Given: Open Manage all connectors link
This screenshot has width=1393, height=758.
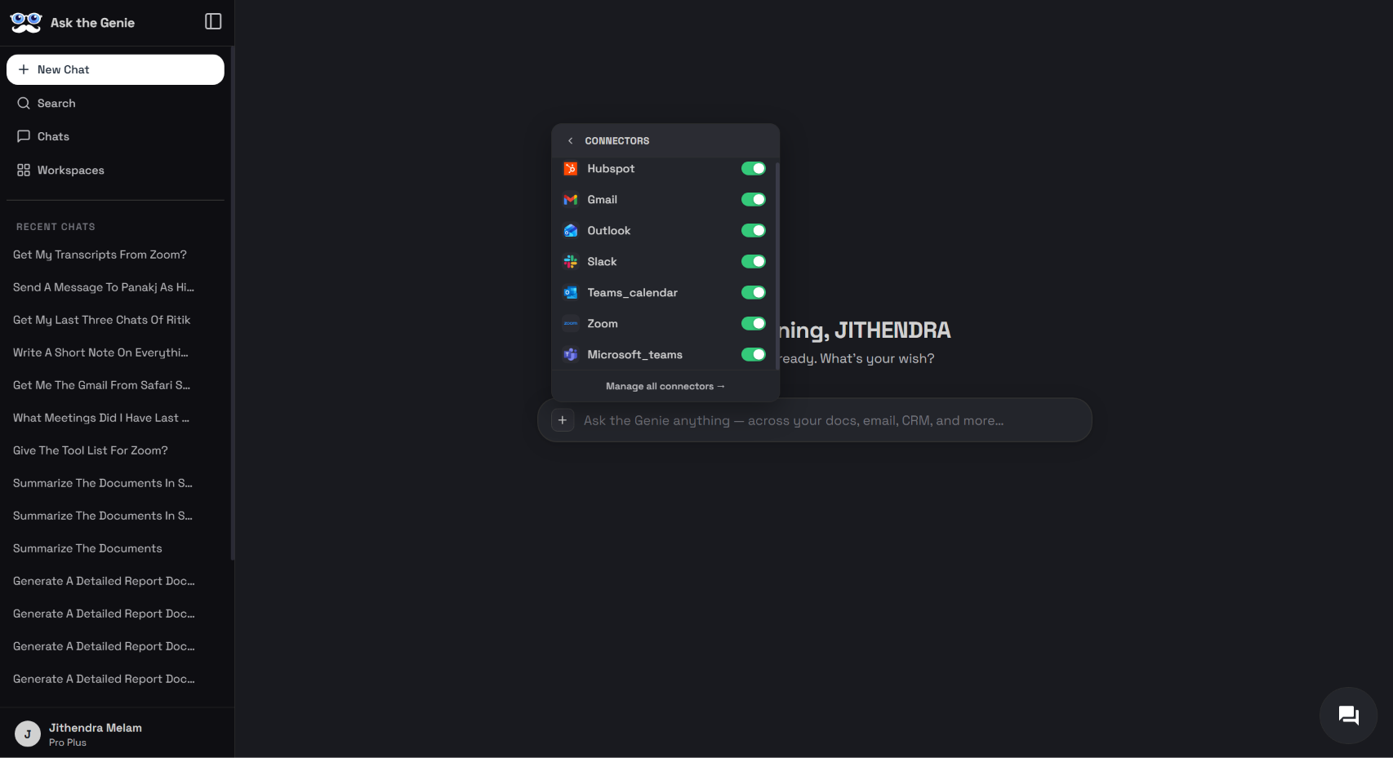Looking at the screenshot, I should point(665,386).
